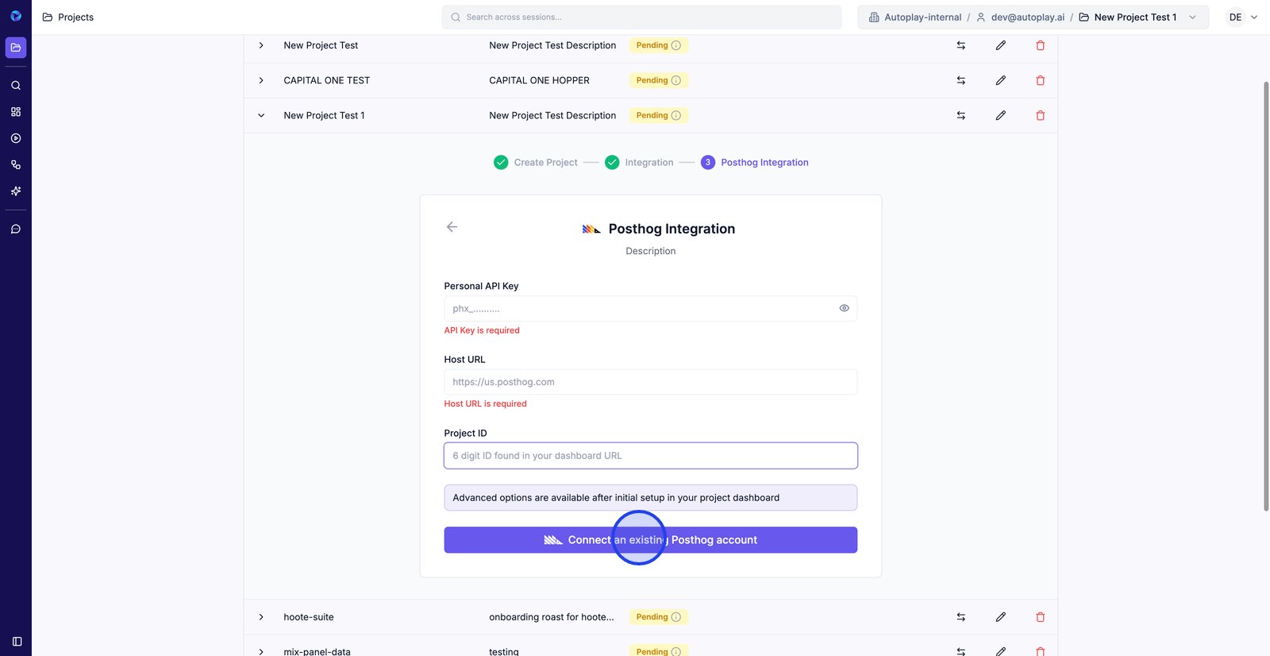This screenshot has width=1270, height=656.
Task: Open the New Project Test 1 project dropdown
Action: [x=1192, y=17]
